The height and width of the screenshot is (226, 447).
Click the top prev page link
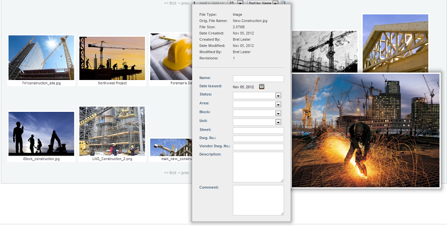coord(184,3)
